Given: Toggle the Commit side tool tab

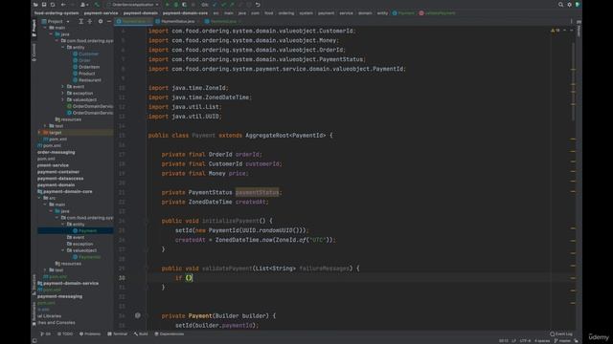Looking at the screenshot, I should (x=34, y=53).
